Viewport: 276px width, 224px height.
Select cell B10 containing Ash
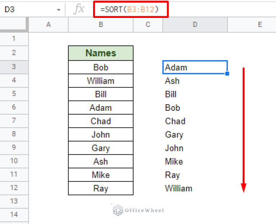point(101,161)
